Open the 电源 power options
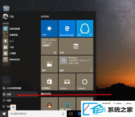 pos(20,100)
